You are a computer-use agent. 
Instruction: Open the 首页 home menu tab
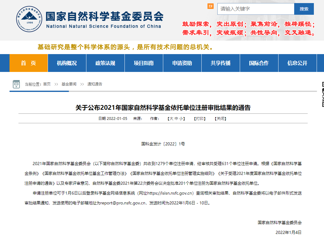click(x=29, y=63)
